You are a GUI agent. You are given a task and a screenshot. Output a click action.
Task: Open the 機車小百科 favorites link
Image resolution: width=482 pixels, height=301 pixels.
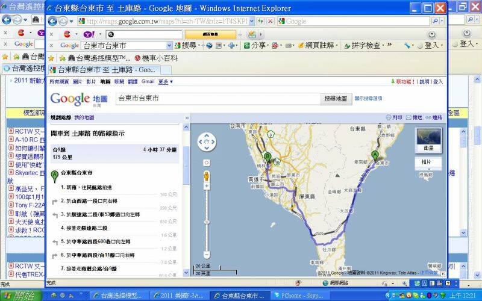pyautogui.click(x=156, y=58)
